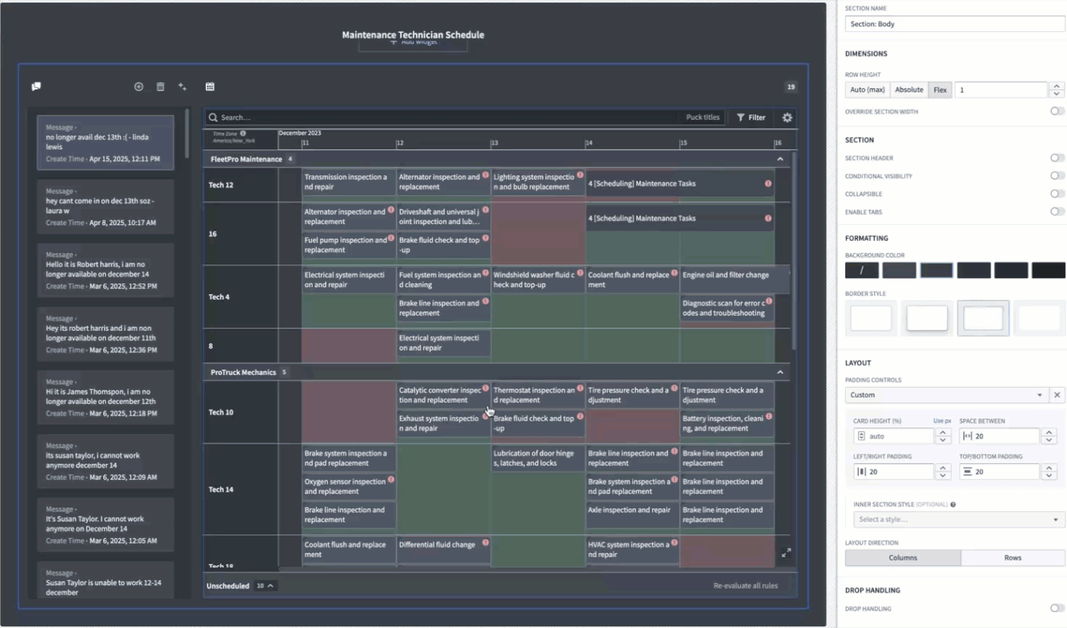Click the sparkle AI assist icon
Image resolution: width=1067 pixels, height=628 pixels.
(182, 87)
